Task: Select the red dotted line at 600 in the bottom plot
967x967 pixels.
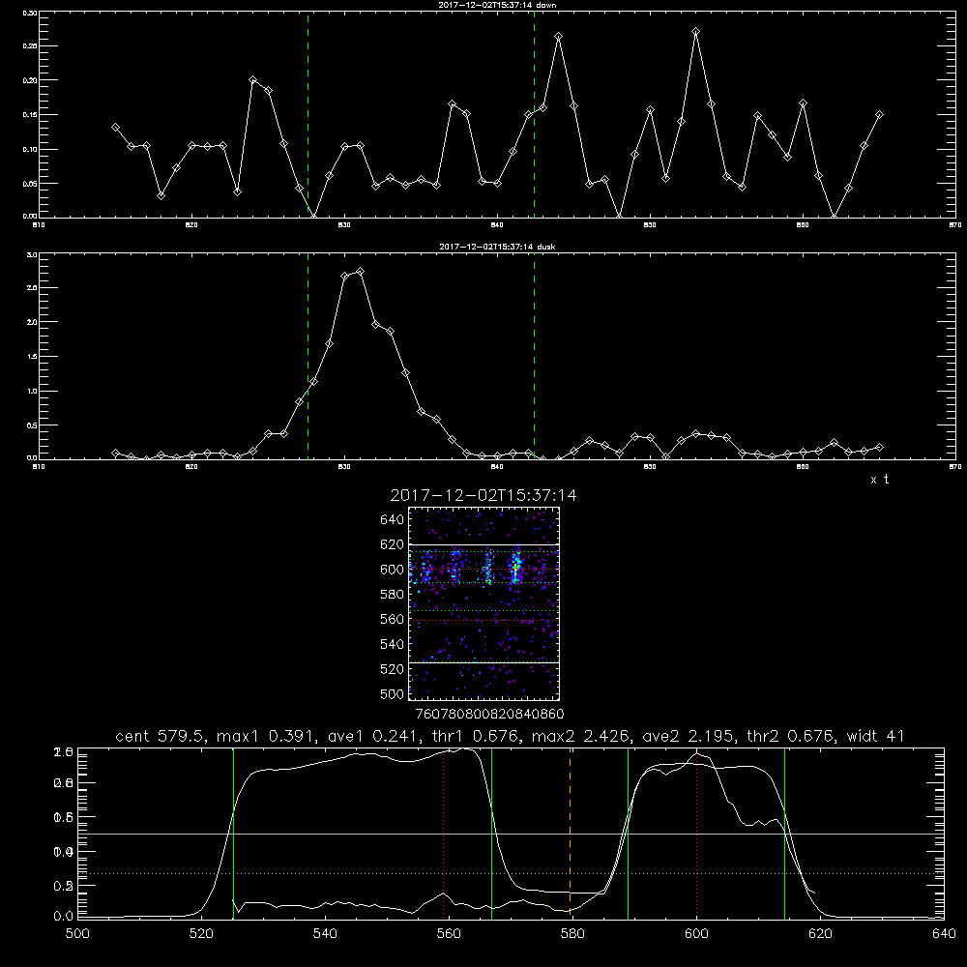Action: [696, 835]
